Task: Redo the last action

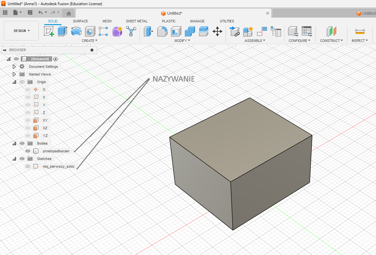Action: tap(53, 12)
